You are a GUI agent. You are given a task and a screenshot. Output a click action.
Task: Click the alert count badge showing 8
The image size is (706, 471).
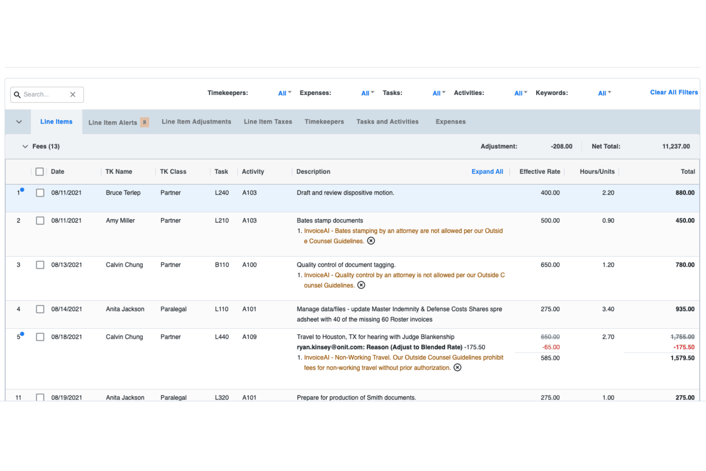pyautogui.click(x=145, y=122)
